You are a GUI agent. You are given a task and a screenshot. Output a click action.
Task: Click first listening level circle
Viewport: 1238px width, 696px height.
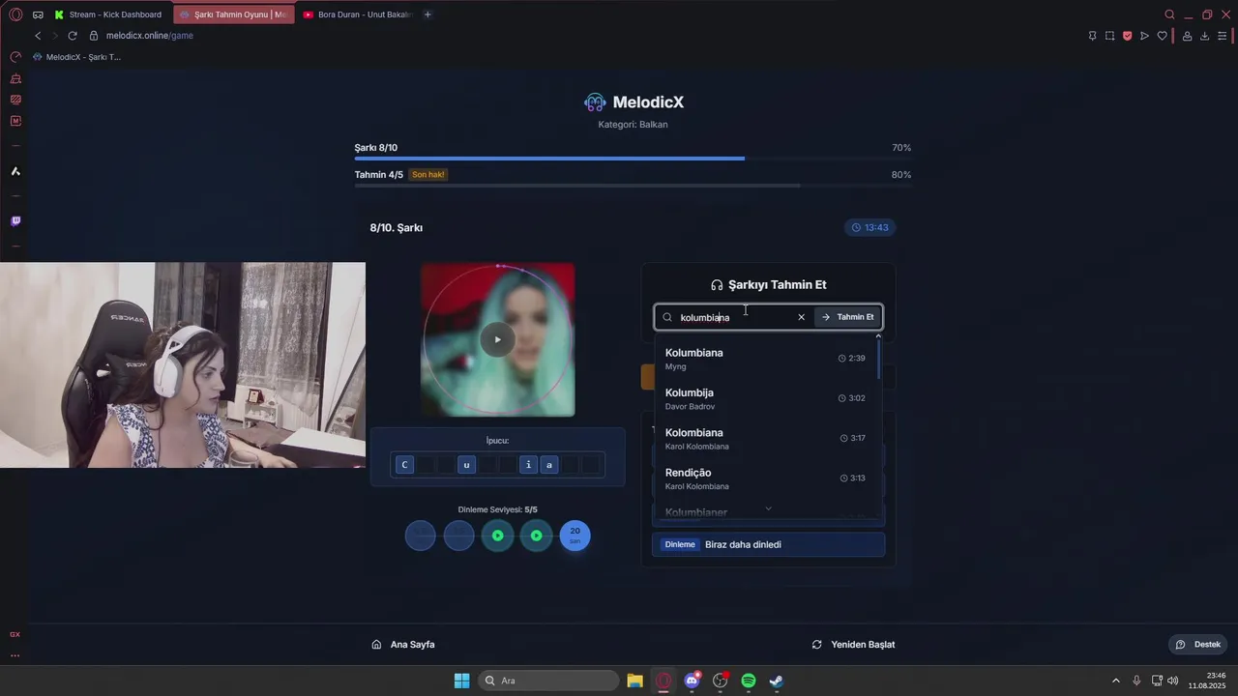[x=420, y=535]
